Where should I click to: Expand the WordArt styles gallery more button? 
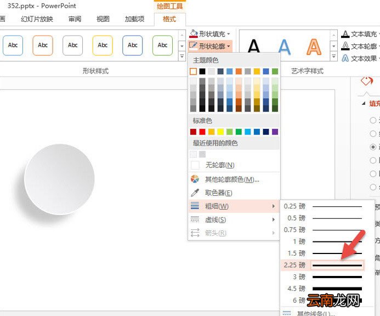tap(334, 57)
